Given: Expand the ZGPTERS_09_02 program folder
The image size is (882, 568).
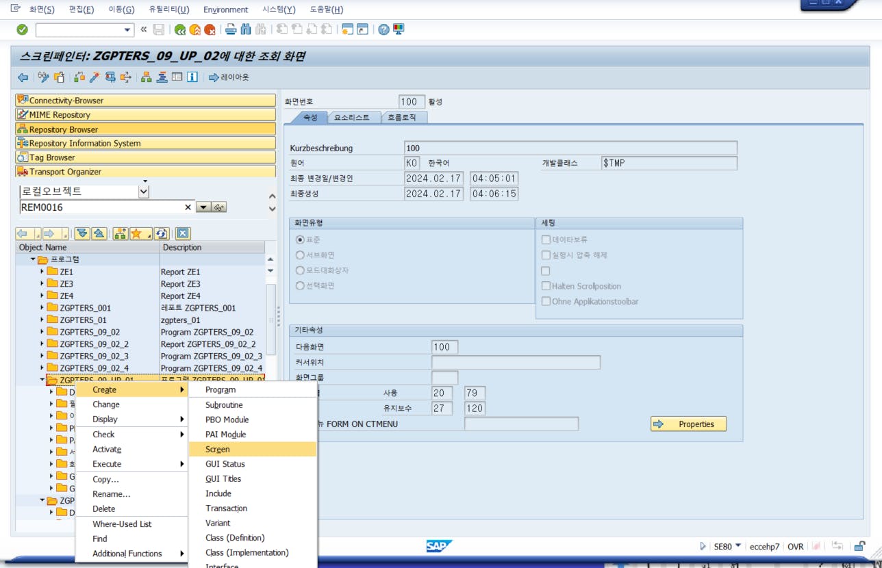Looking at the screenshot, I should coord(42,332).
